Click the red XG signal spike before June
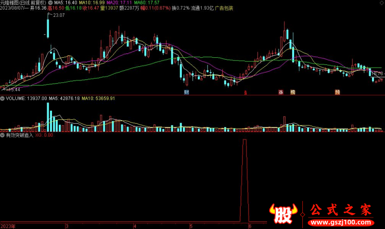 click(244, 180)
